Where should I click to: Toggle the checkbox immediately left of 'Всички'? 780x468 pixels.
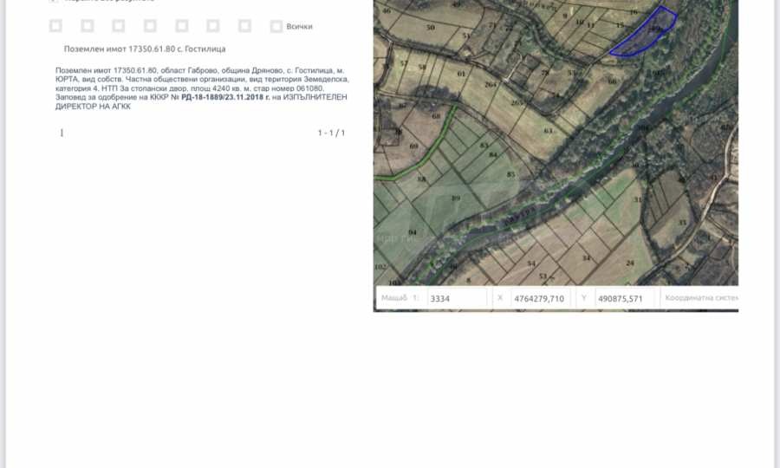pos(245,27)
